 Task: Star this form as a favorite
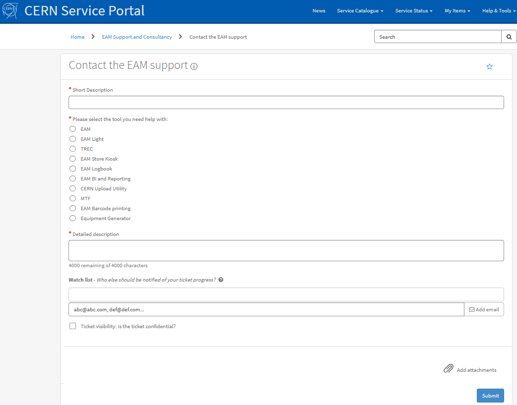click(490, 66)
